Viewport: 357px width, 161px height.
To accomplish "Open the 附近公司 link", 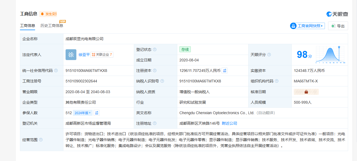I will [229, 123].
